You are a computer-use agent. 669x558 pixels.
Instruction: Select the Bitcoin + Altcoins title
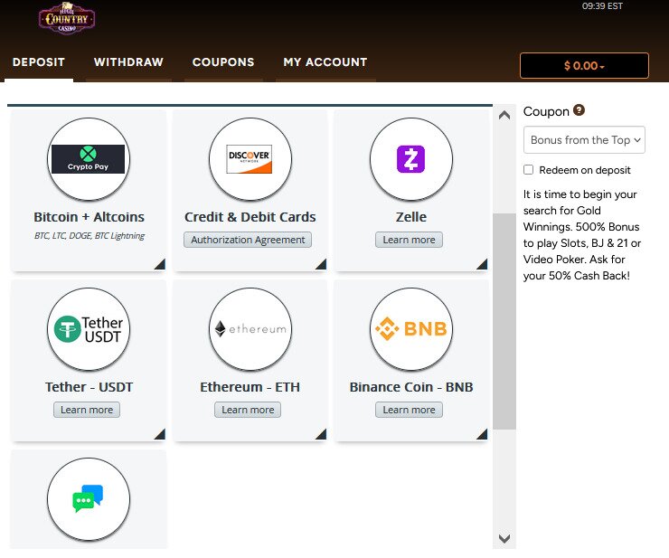[x=89, y=217]
